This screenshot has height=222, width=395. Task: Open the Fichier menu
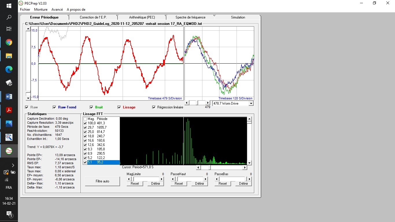coord(25,10)
